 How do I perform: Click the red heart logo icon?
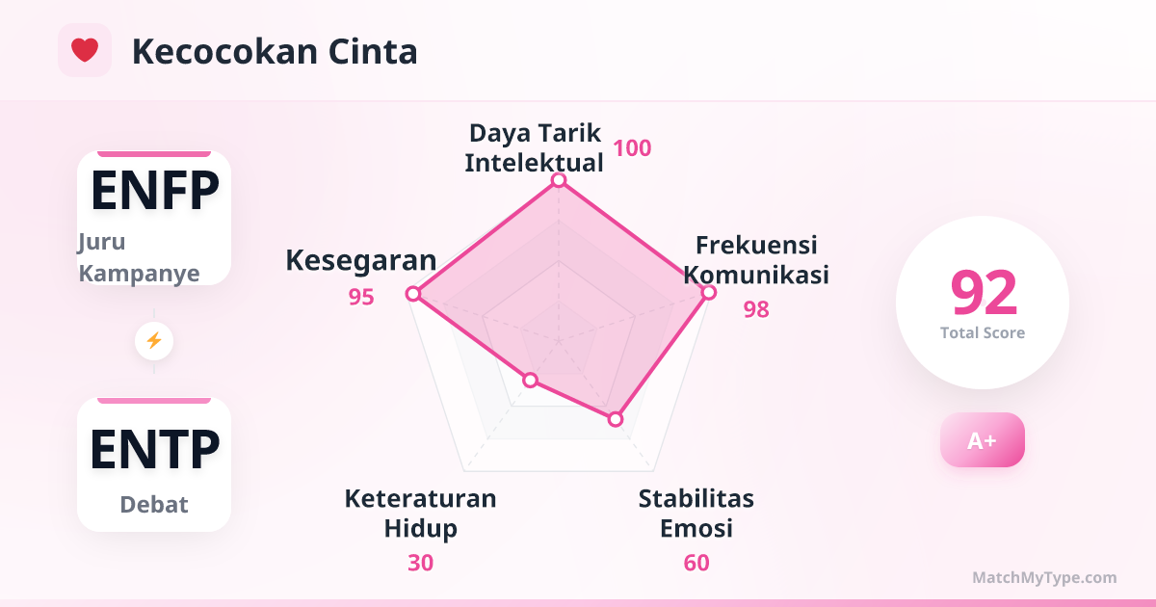coord(85,50)
